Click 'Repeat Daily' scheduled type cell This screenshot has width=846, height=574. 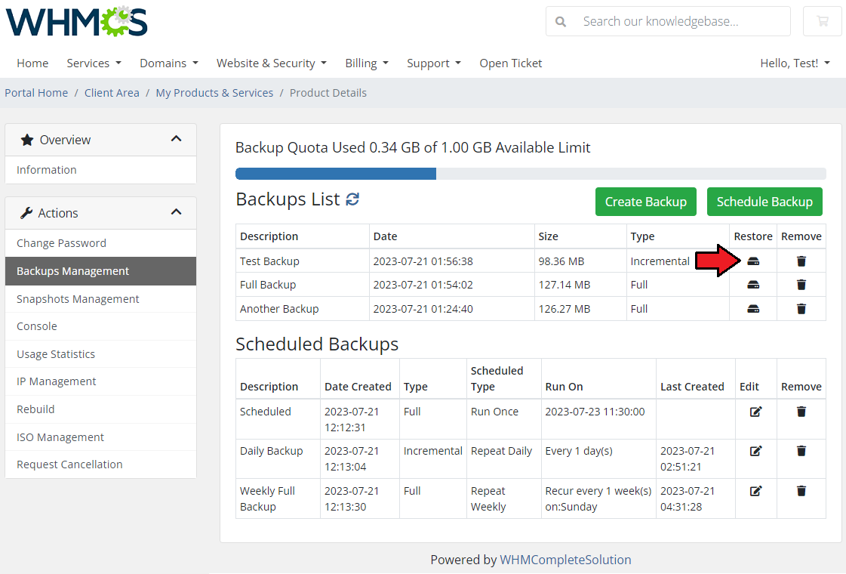click(504, 458)
